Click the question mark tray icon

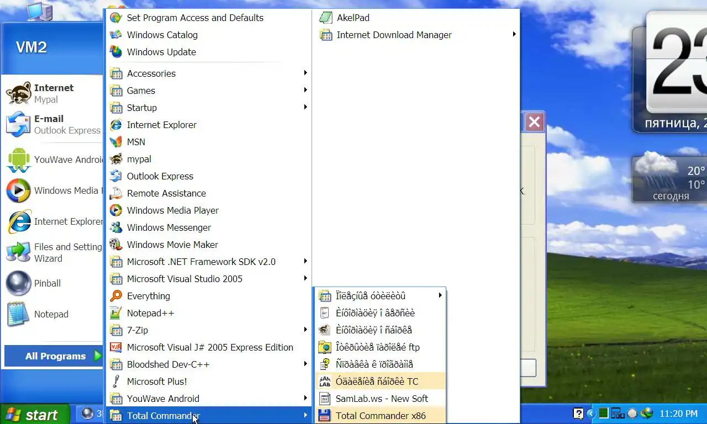coord(578,414)
